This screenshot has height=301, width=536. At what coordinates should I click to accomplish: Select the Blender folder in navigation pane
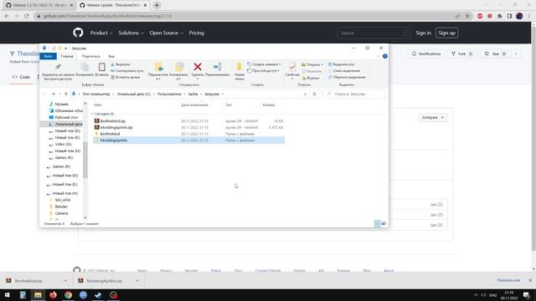(61, 207)
